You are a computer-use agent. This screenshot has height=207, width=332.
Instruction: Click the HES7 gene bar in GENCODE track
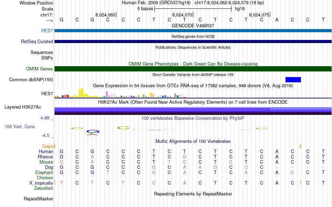pos(193,30)
